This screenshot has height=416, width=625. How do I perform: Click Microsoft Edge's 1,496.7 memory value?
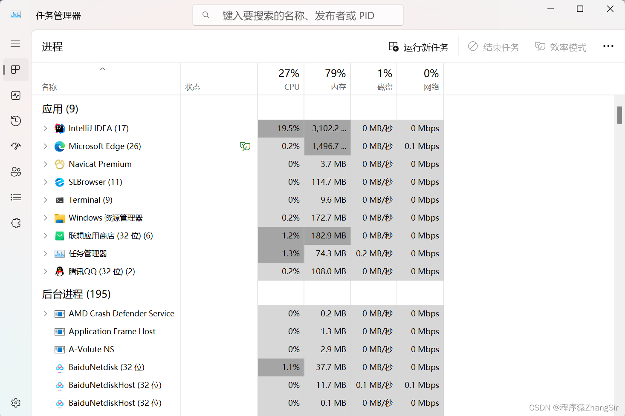pyautogui.click(x=329, y=146)
